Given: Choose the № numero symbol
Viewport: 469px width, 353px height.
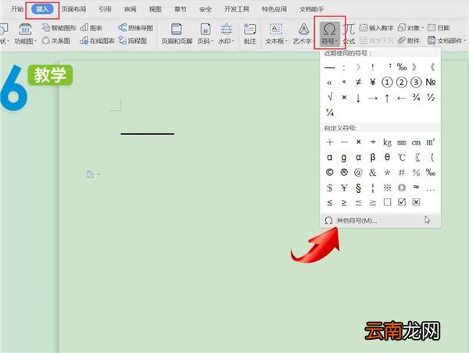Looking at the screenshot, I should (x=431, y=82).
